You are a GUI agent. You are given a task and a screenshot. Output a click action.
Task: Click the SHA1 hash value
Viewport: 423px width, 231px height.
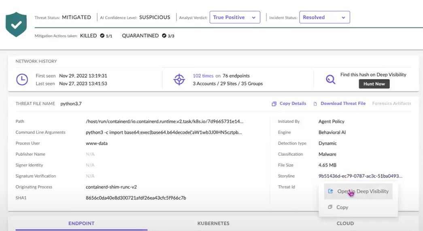click(x=136, y=198)
